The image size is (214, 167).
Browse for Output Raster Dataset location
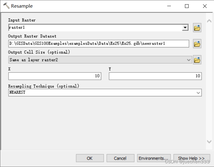click(x=197, y=44)
